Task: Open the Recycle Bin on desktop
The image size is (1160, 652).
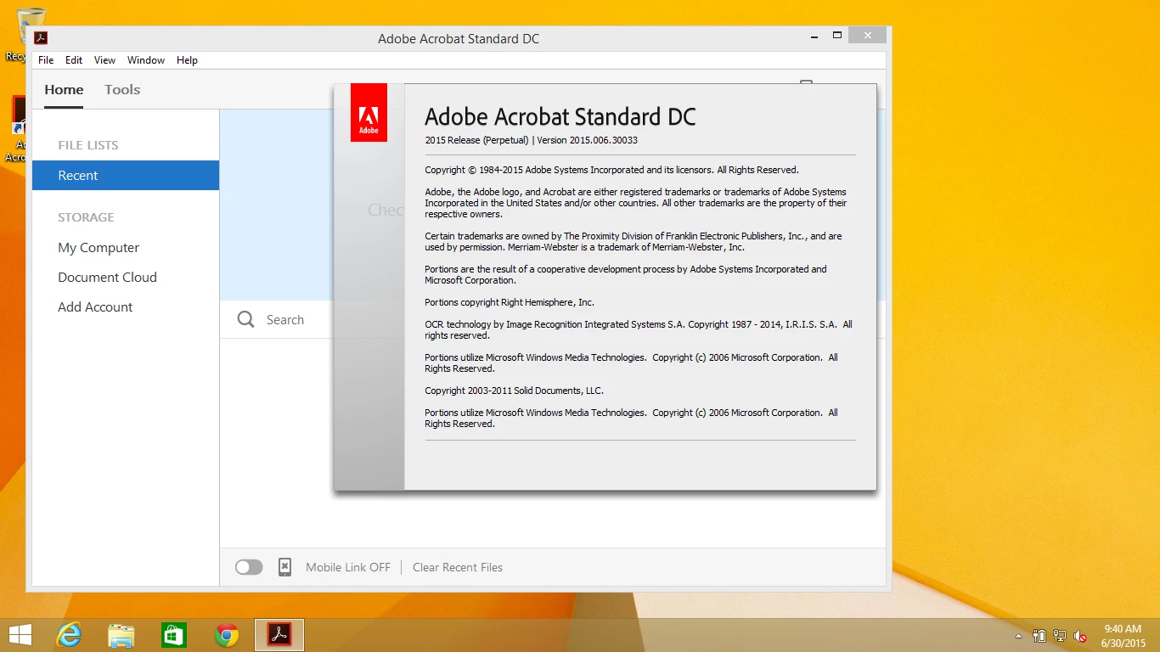Action: (x=17, y=35)
